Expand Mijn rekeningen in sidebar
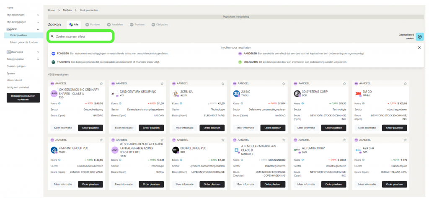429x198 pixels. click(x=38, y=15)
